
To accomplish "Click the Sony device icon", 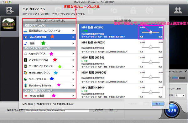I will [25, 79].
